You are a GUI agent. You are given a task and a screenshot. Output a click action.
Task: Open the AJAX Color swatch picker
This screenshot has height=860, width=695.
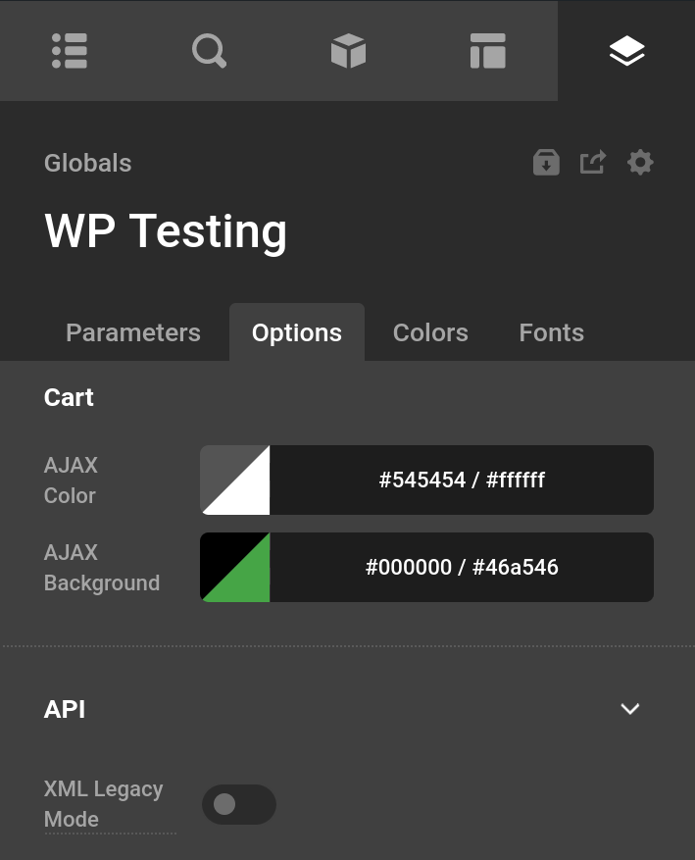point(235,480)
